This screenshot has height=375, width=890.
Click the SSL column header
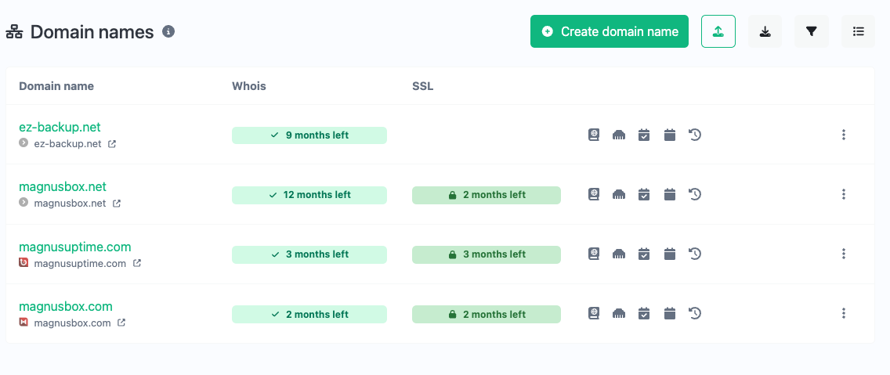(x=423, y=86)
